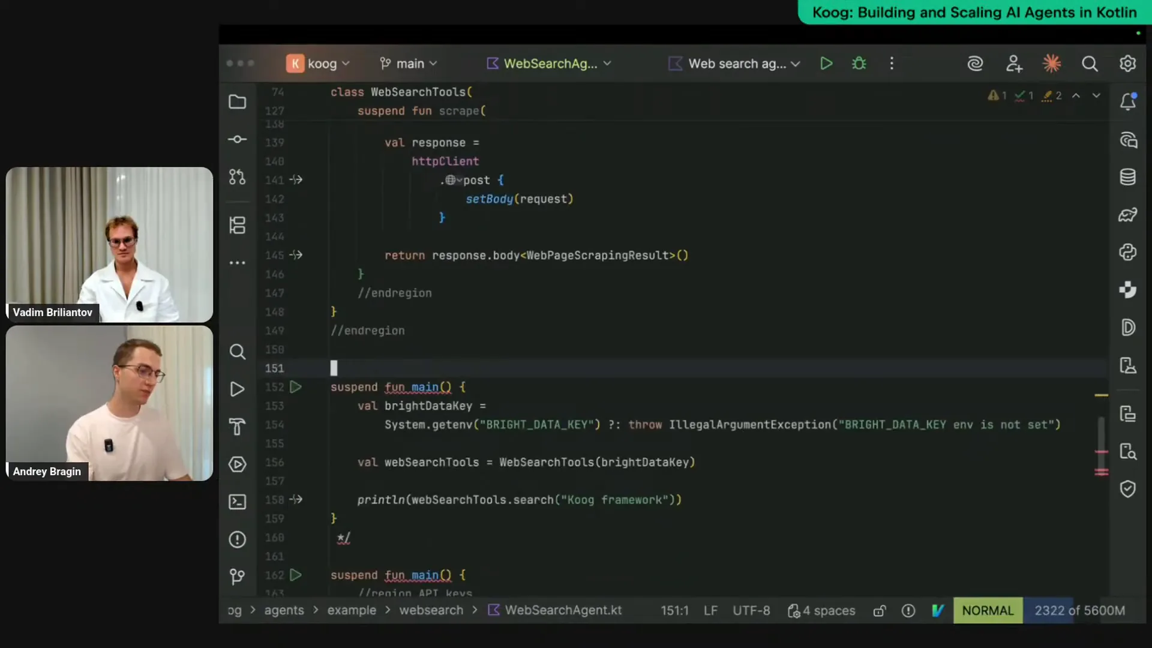
Task: Click the orange starburst AI icon
Action: pos(1052,63)
